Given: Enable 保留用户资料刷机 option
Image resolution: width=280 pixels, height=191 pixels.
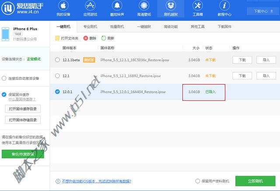Looking at the screenshot, I should coord(197,181).
